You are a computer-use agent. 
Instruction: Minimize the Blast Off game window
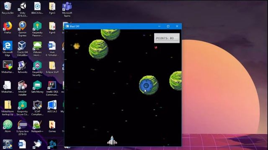(159, 26)
